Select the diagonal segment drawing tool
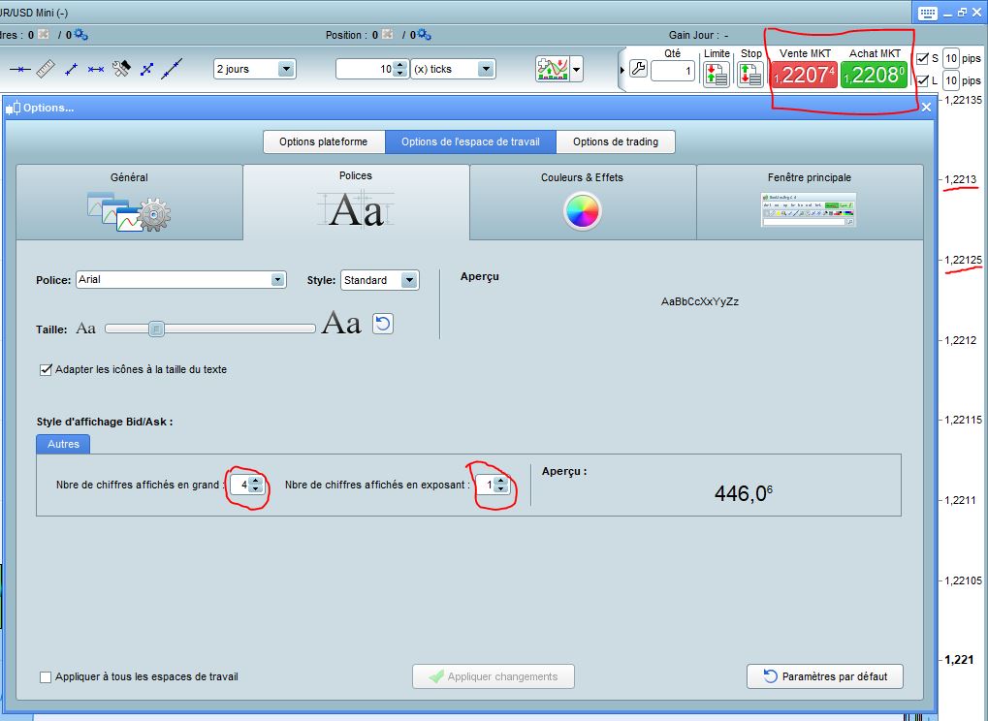The width and height of the screenshot is (988, 721). tap(71, 69)
